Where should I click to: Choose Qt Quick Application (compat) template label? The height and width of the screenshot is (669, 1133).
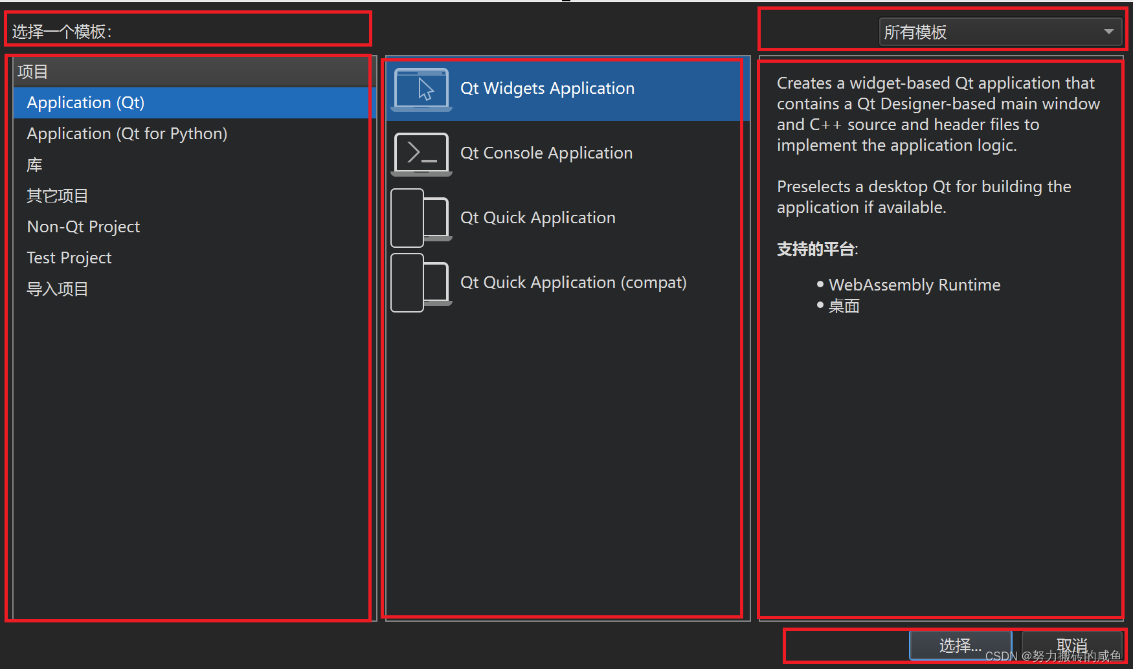(574, 283)
